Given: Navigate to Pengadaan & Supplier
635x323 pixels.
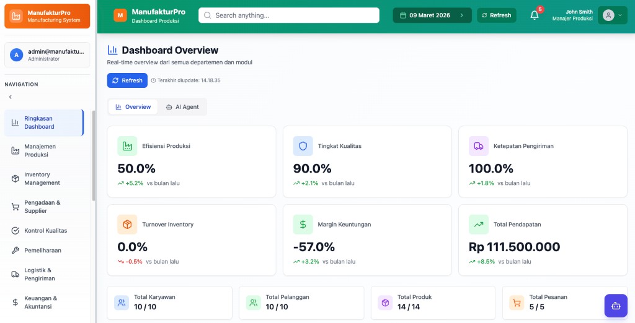Looking at the screenshot, I should pyautogui.click(x=44, y=207).
